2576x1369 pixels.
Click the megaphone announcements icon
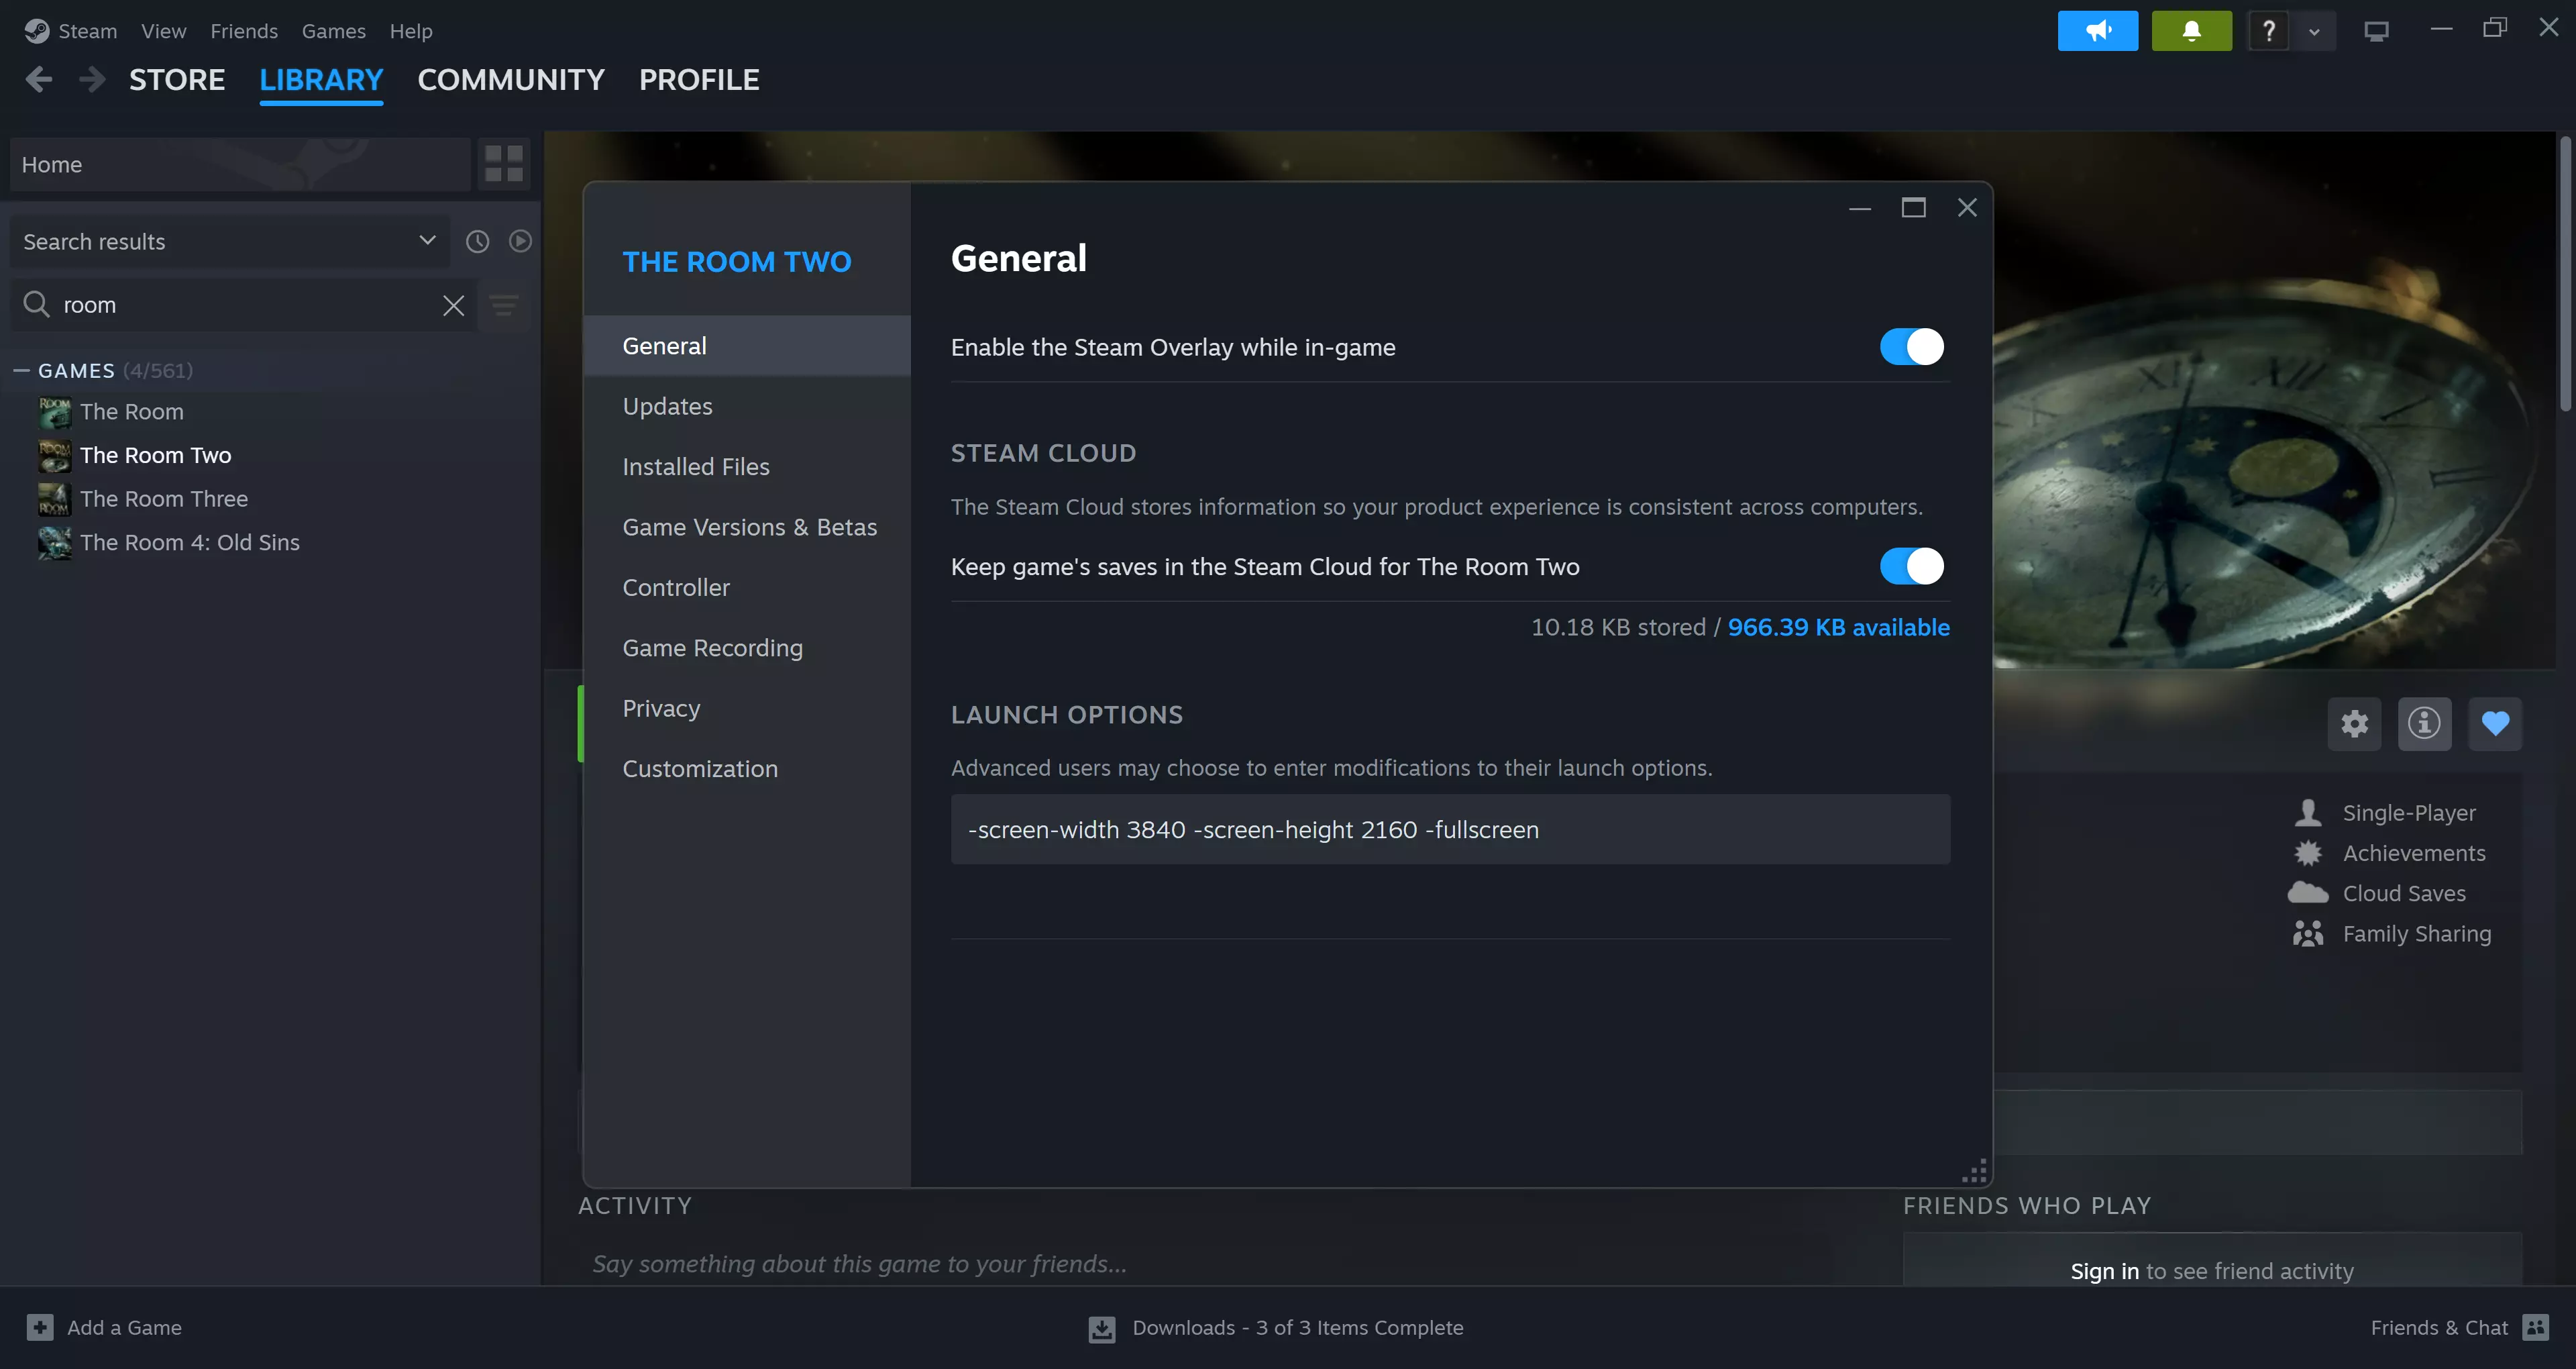[2097, 31]
